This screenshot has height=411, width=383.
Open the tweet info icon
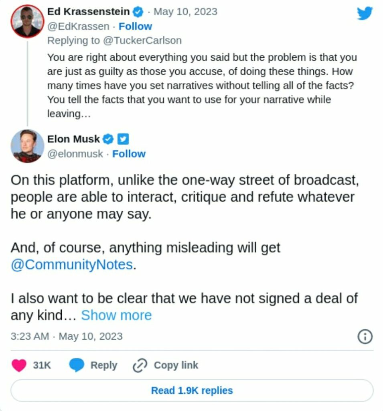tap(365, 337)
